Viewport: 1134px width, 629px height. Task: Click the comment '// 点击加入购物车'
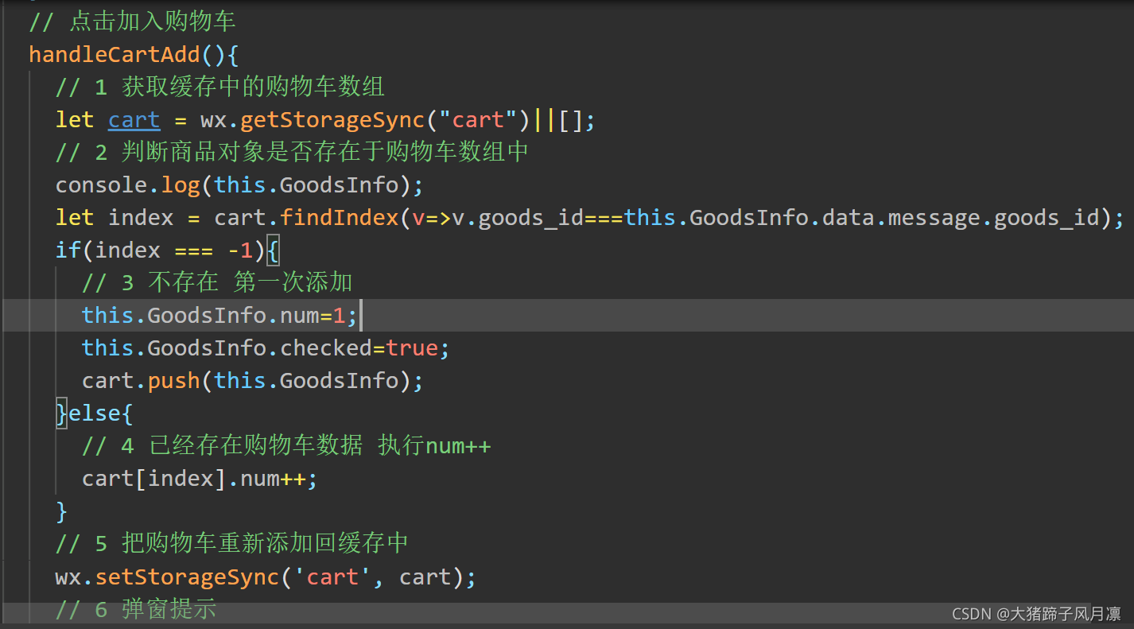pyautogui.click(x=132, y=21)
